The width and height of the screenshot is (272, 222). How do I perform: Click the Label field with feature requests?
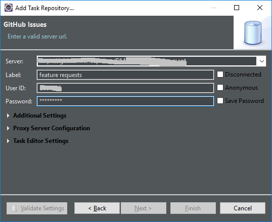pos(125,75)
